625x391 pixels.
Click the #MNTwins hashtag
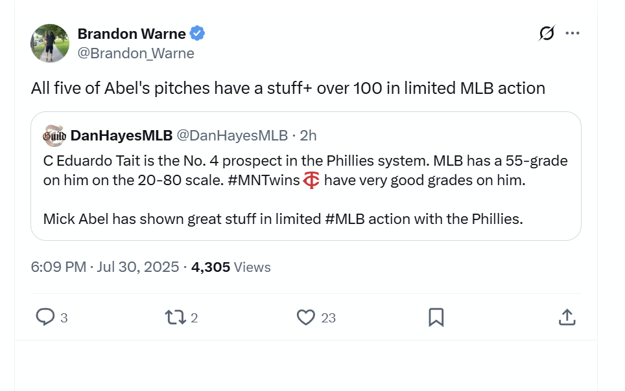263,181
